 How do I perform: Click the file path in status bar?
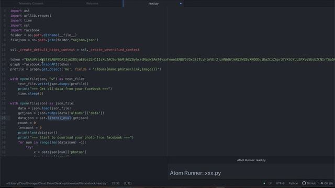(57, 183)
